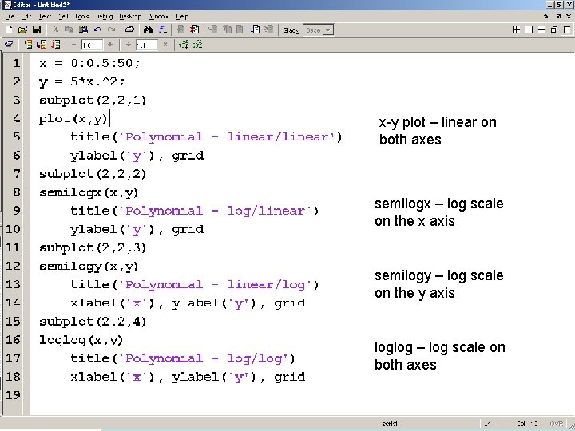
Task: Click the debug Step In icon
Action: click(227, 30)
